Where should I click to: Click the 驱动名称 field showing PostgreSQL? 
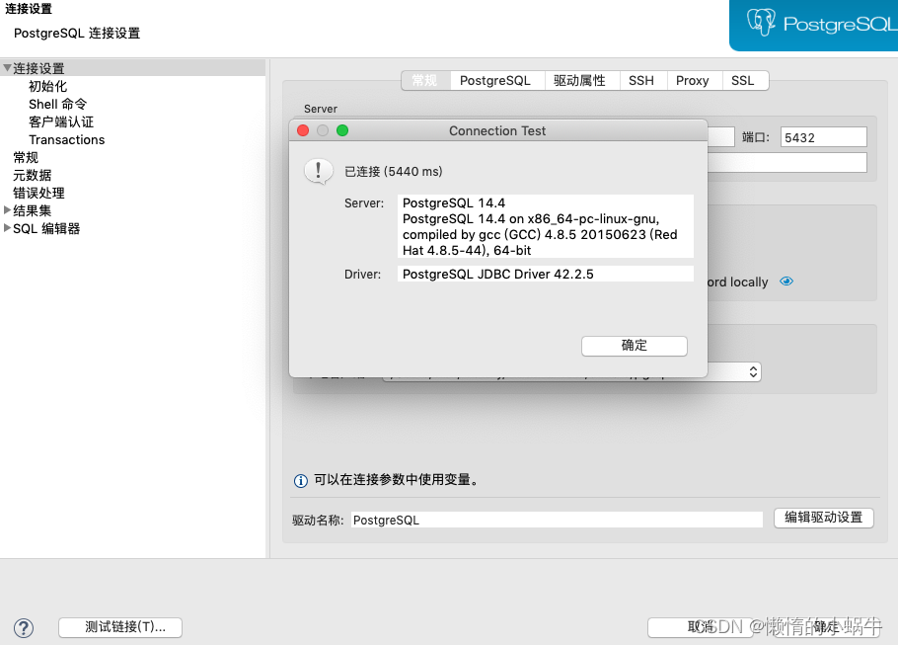557,520
